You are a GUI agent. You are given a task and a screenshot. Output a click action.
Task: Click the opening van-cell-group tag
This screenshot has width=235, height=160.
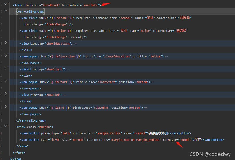pos(30,11)
